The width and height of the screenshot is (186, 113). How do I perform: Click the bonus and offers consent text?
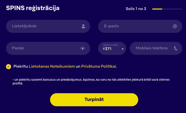coord(91,81)
